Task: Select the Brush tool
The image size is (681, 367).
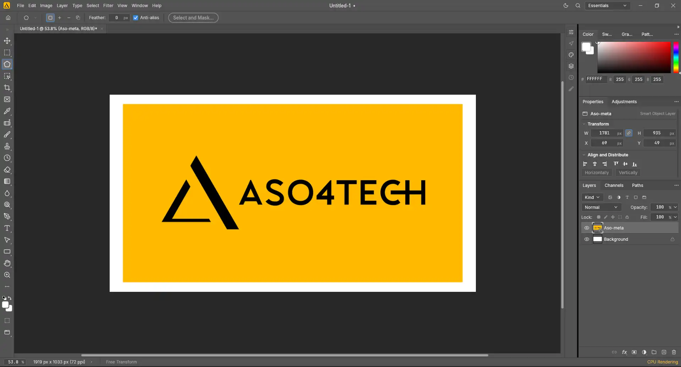Action: [7, 135]
